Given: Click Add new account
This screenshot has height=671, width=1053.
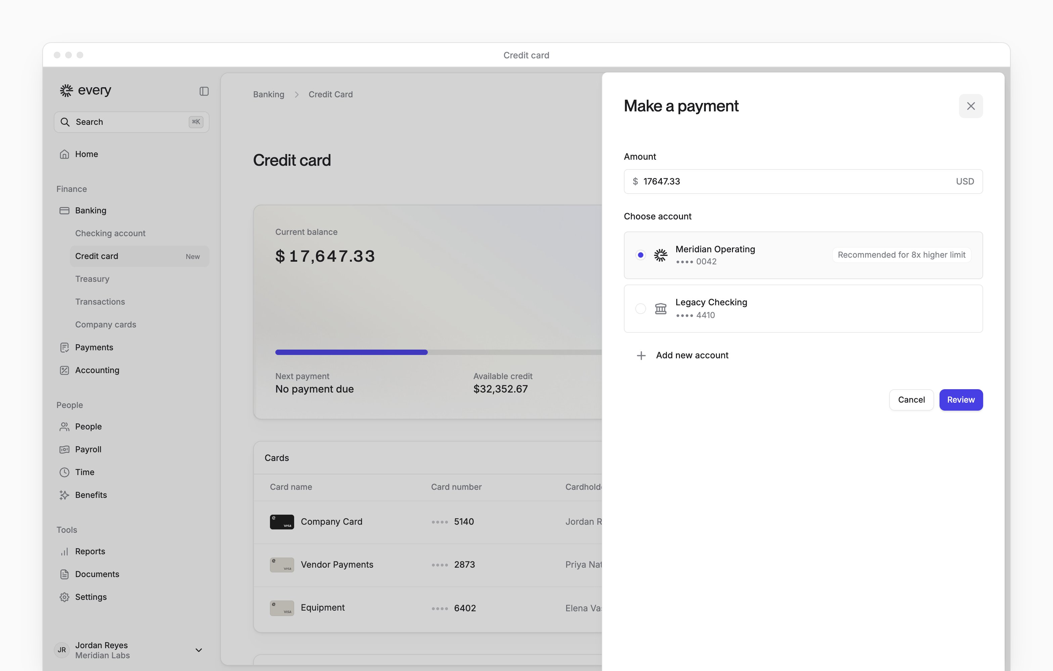Looking at the screenshot, I should click(x=692, y=356).
